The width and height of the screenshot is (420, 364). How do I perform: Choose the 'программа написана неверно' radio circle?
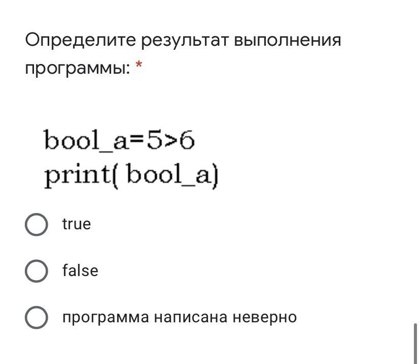pyautogui.click(x=37, y=318)
